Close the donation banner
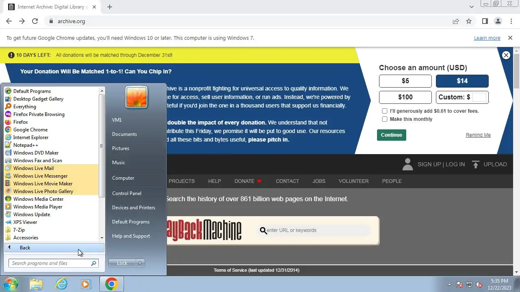This screenshot has height=292, width=520. pyautogui.click(x=506, y=55)
